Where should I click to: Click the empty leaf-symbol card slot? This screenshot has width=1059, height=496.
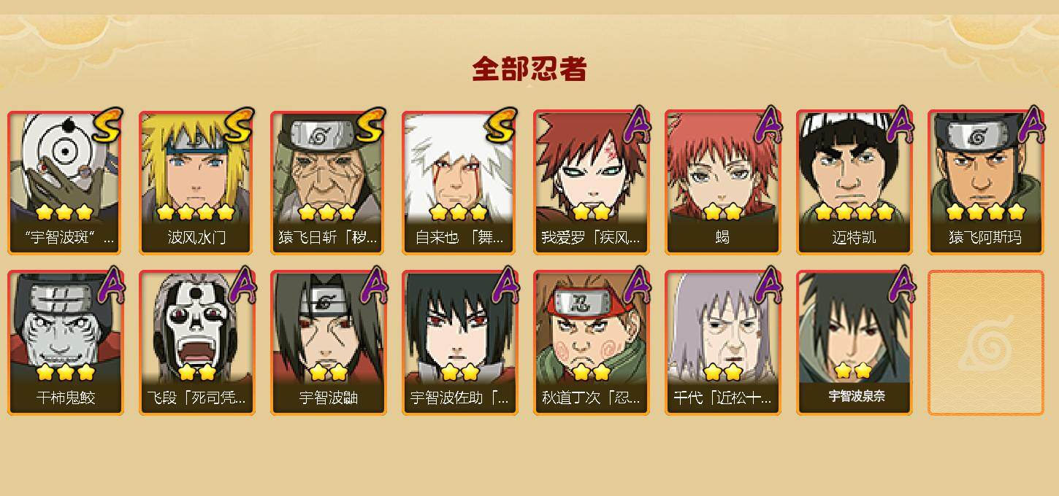[x=985, y=343]
